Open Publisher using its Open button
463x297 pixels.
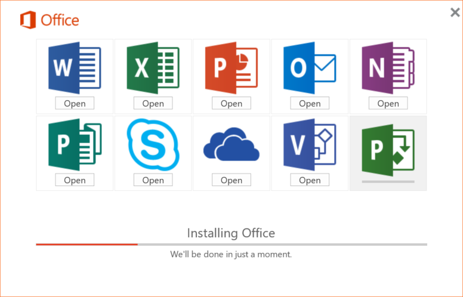pyautogui.click(x=75, y=180)
